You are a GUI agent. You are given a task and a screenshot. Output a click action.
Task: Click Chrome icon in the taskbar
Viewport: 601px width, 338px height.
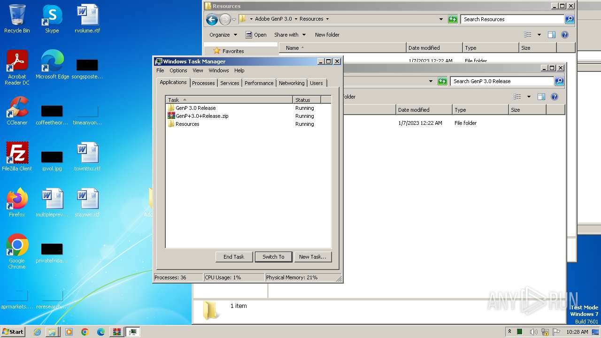85,332
